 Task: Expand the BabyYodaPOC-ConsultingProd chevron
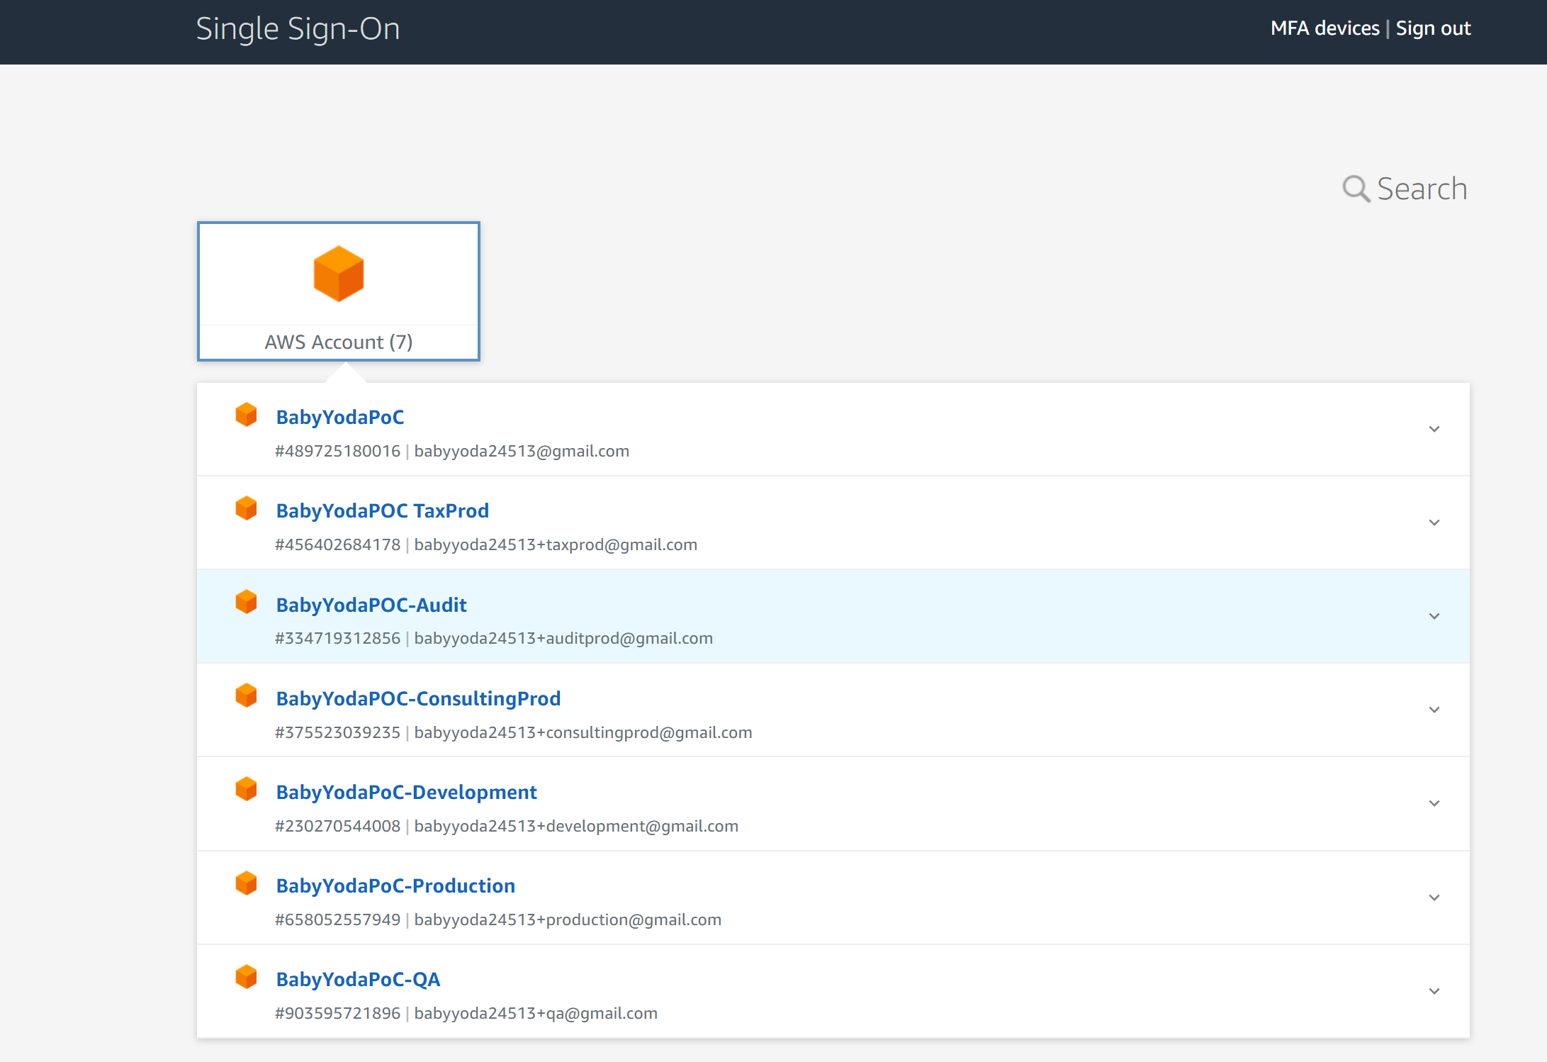[x=1434, y=710]
